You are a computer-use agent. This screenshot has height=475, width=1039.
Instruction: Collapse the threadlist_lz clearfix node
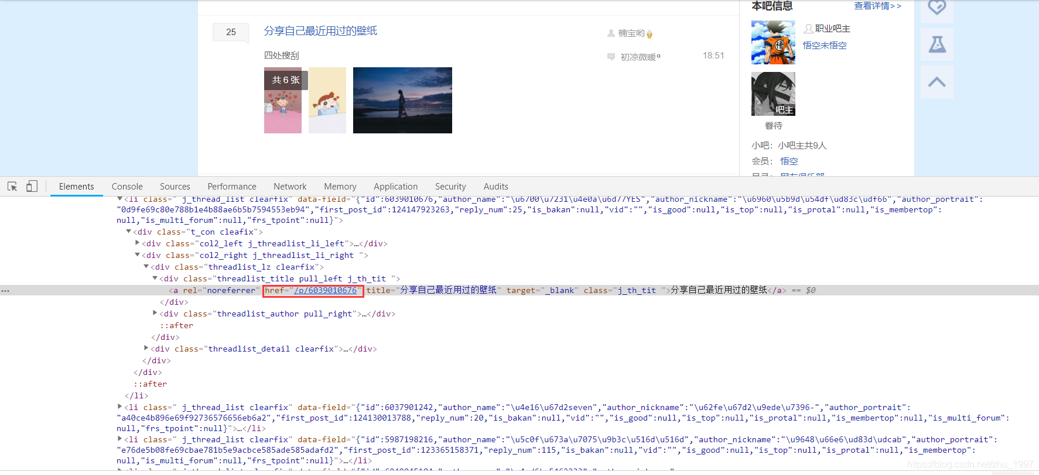click(x=146, y=266)
